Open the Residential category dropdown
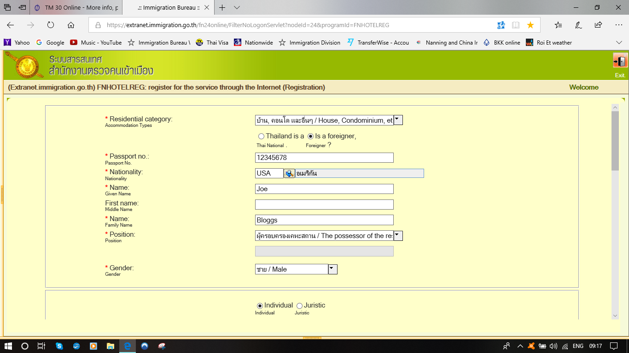 pos(397,120)
